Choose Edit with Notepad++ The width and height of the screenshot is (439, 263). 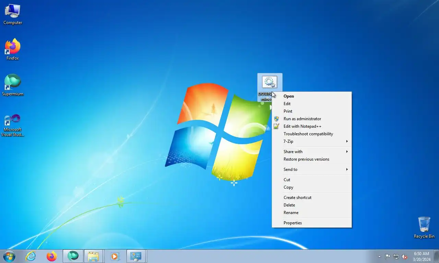pyautogui.click(x=312, y=126)
